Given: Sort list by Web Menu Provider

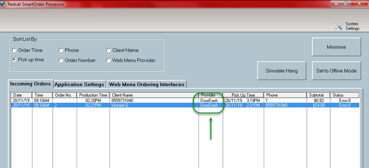Looking at the screenshot, I should tap(131, 60).
